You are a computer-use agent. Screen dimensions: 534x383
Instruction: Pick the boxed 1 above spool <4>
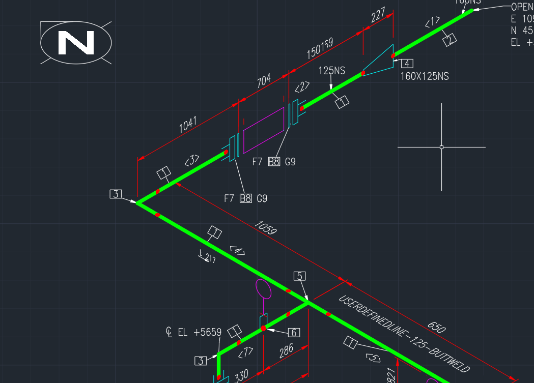point(214,232)
